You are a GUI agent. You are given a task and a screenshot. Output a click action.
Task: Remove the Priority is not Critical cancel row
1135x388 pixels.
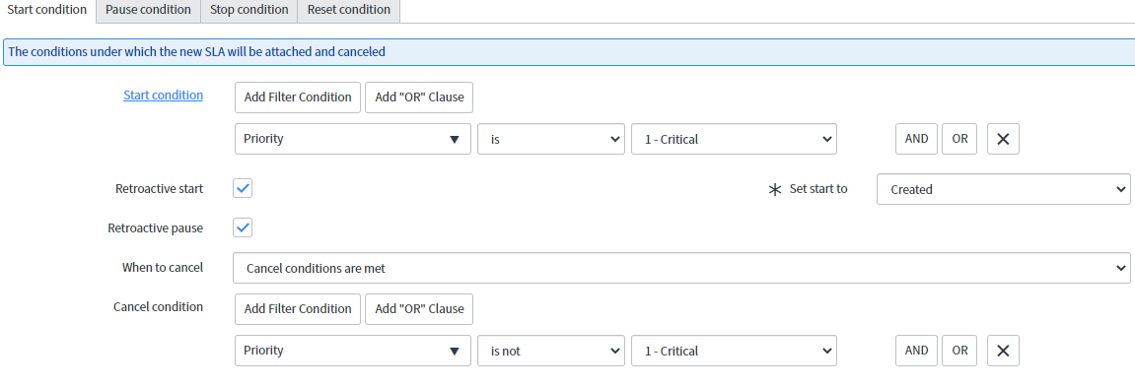[x=1003, y=351]
